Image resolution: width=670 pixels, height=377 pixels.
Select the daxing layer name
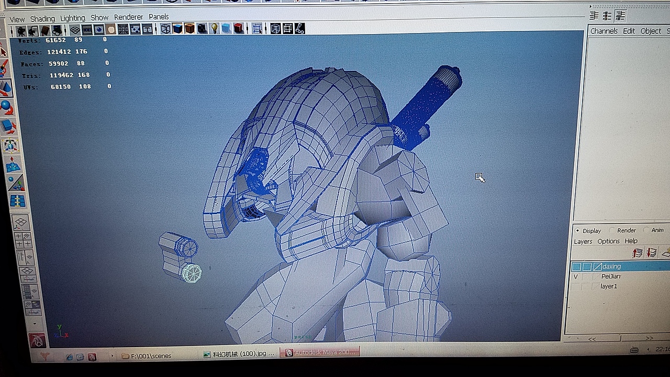click(611, 267)
